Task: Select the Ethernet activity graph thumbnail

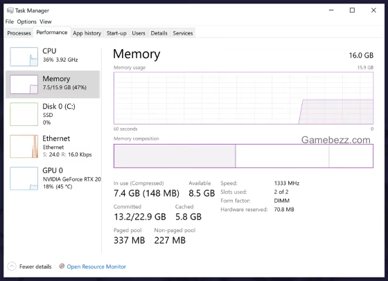Action: (x=24, y=146)
